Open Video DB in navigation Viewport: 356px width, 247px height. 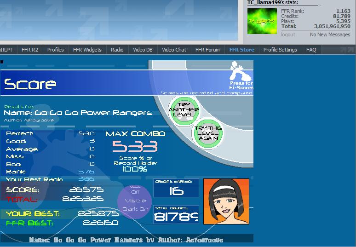tap(143, 50)
